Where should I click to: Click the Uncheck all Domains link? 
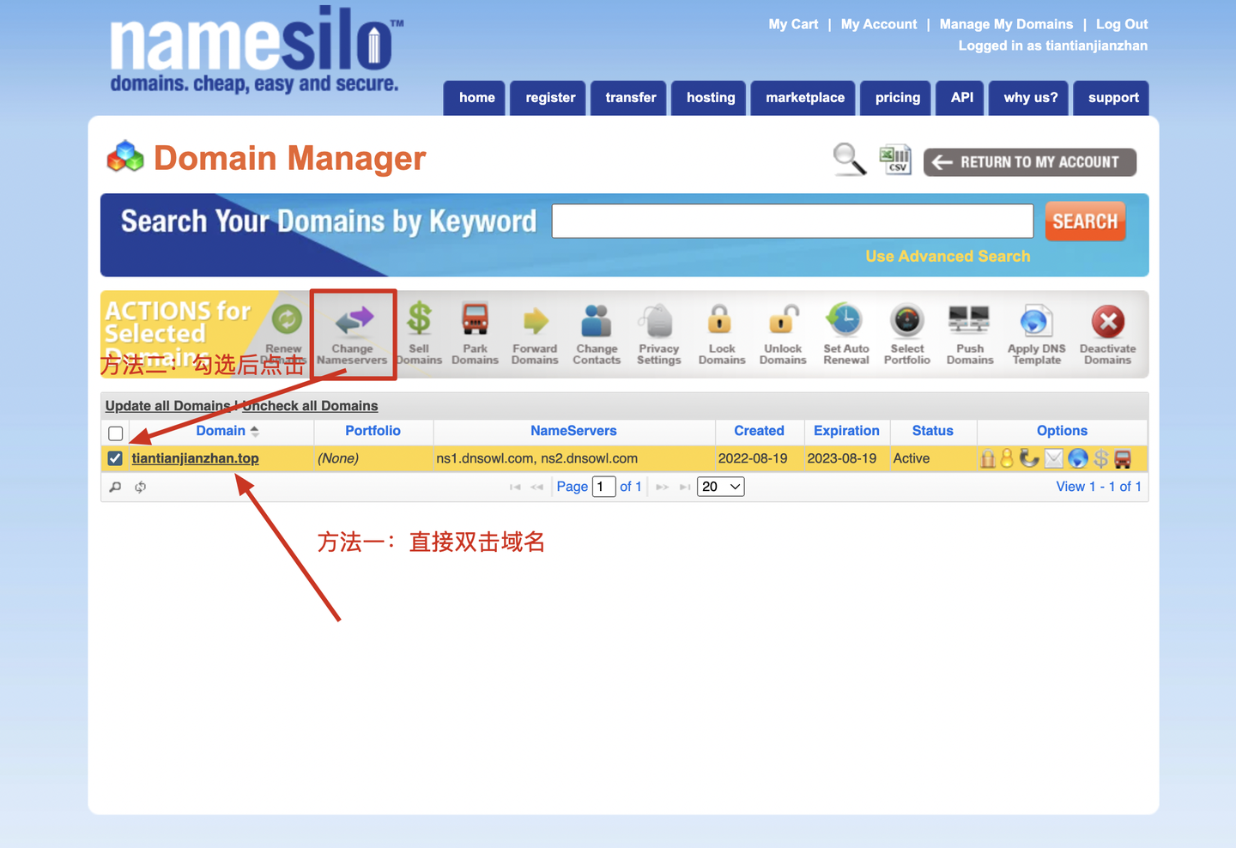[310, 406]
